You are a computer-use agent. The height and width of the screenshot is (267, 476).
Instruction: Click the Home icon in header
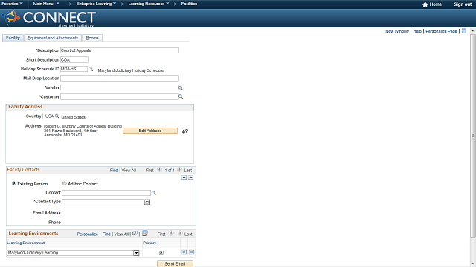pos(425,4)
